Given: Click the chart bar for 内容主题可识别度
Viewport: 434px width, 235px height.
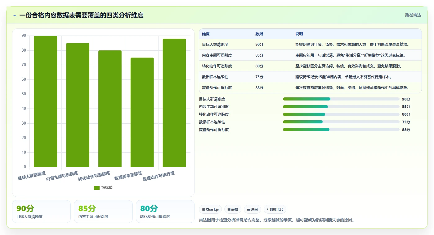Looking at the screenshot, I should (78, 105).
